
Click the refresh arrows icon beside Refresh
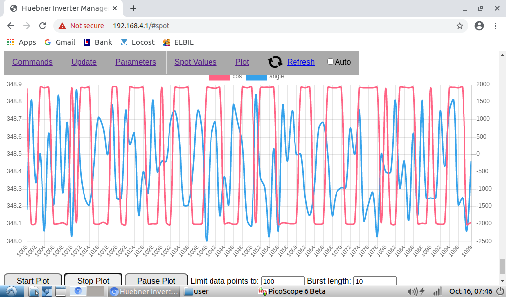[275, 62]
